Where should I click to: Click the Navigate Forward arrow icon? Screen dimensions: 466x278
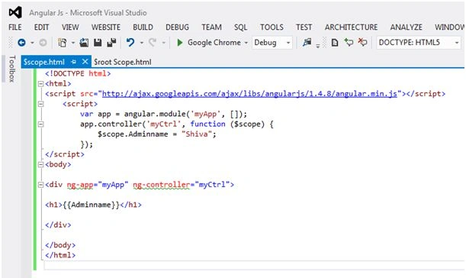[x=43, y=43]
